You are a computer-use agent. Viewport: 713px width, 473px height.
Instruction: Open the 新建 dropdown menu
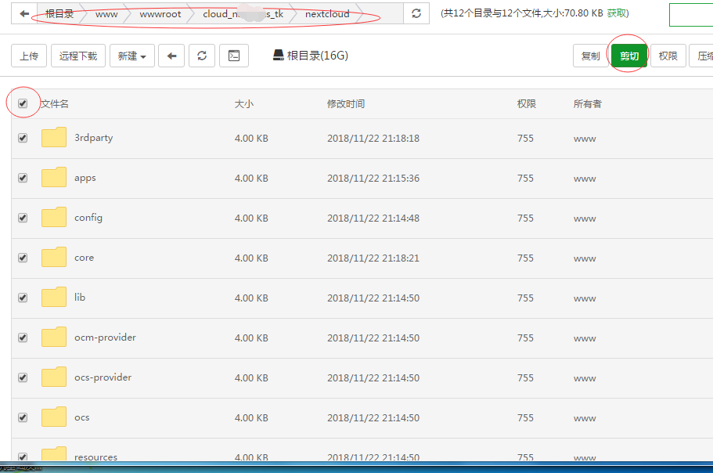pos(131,56)
